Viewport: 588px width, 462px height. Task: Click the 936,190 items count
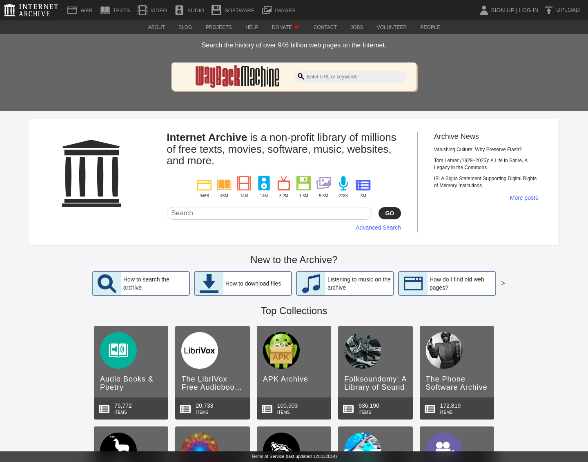coord(369,406)
